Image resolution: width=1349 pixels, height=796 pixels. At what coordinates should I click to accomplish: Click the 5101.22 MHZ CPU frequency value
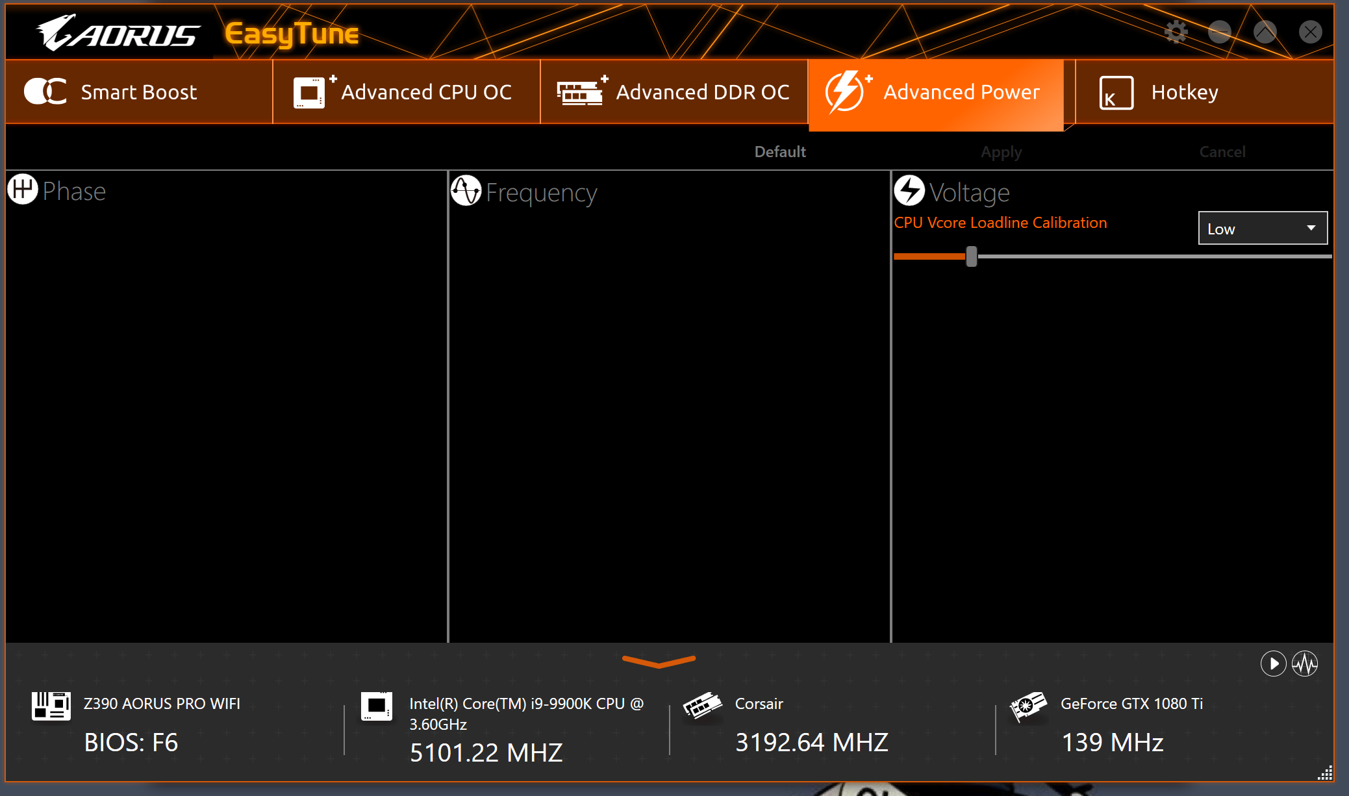coord(486,752)
